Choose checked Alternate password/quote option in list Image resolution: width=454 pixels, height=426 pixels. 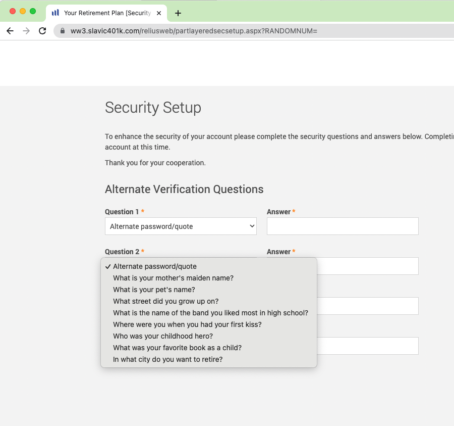(209, 266)
